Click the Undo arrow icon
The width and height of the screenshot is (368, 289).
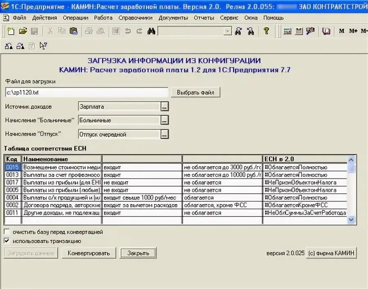[x=128, y=31]
